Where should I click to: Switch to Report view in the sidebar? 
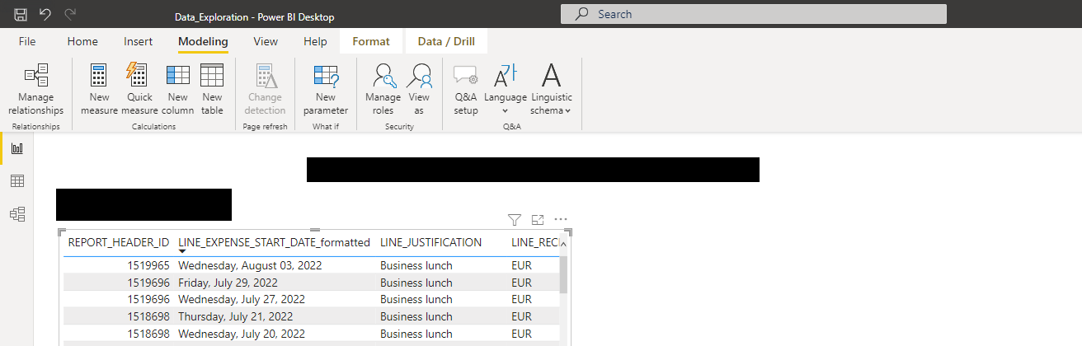pos(16,148)
